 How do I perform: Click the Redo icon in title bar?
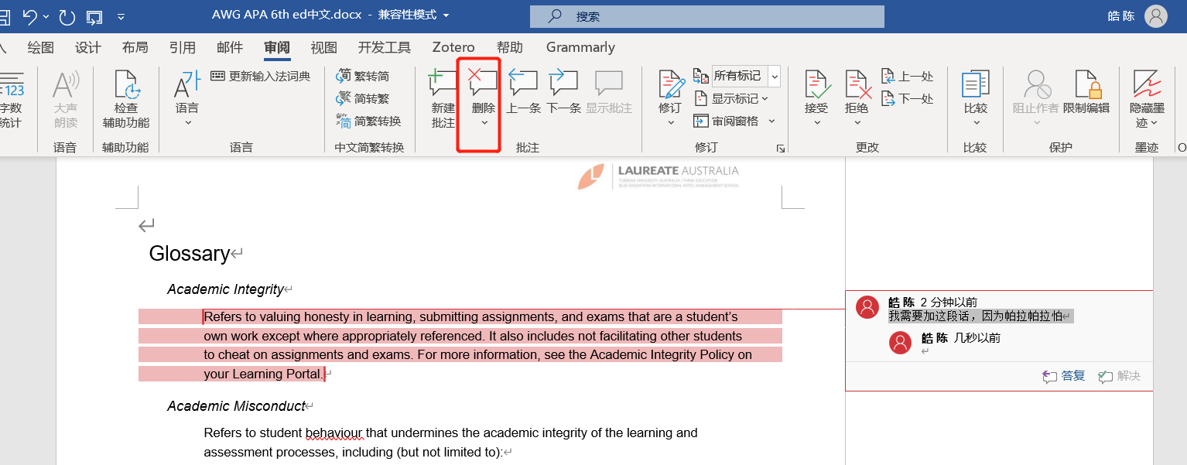pos(67,16)
